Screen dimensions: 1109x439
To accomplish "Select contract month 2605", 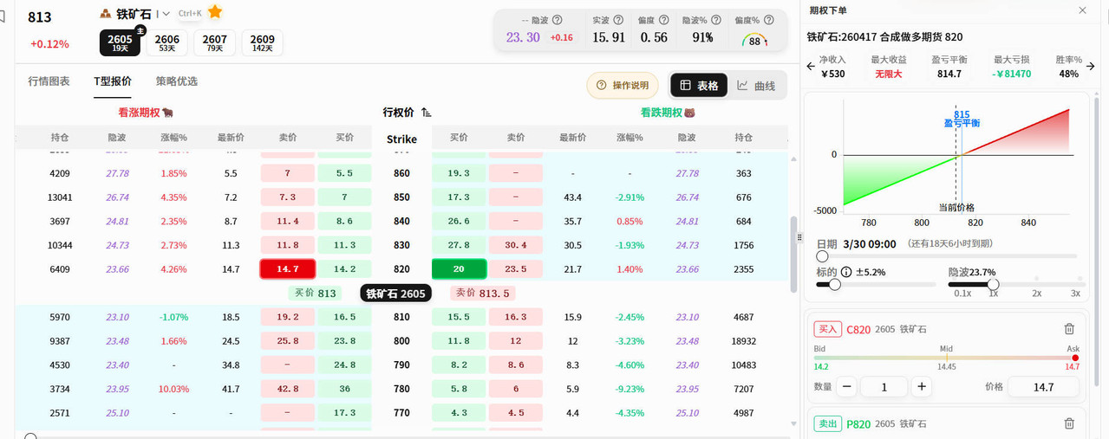I will (x=120, y=43).
